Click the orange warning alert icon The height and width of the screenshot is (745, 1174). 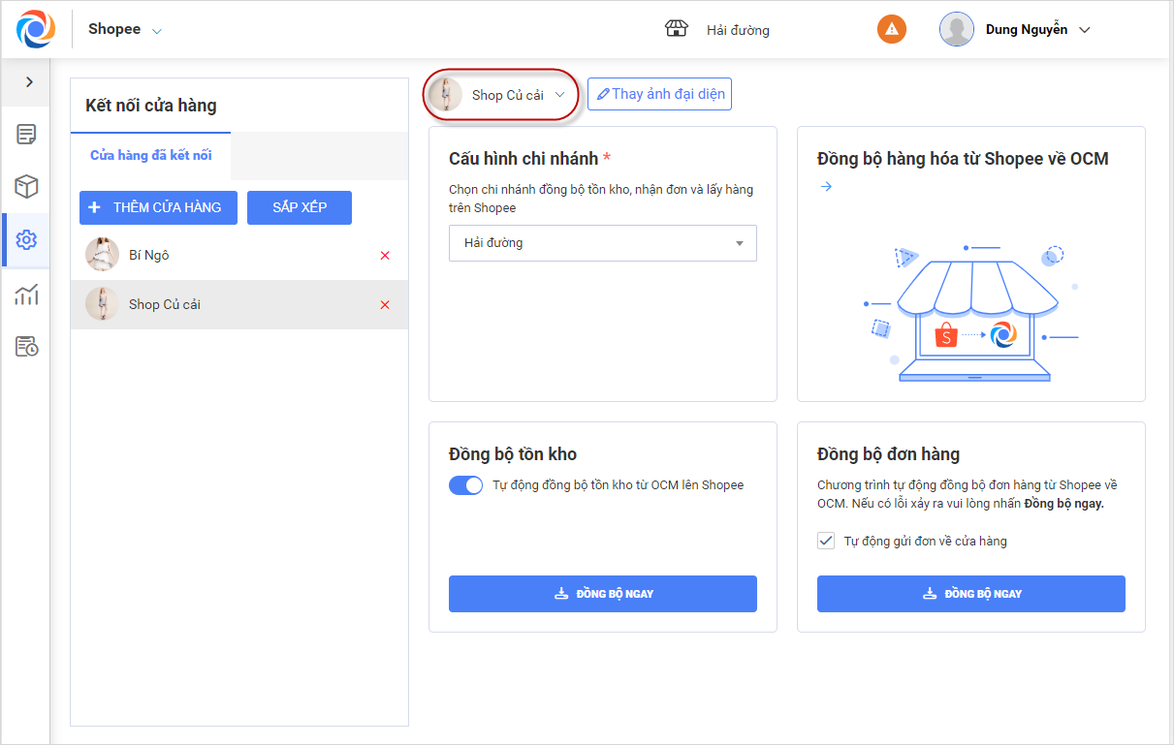pyautogui.click(x=891, y=29)
